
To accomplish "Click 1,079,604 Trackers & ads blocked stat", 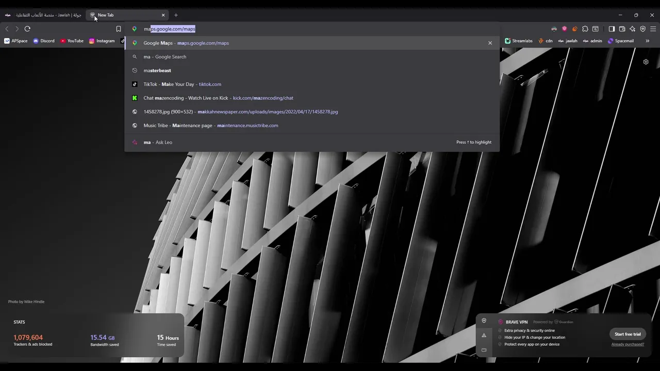I will click(x=33, y=340).
